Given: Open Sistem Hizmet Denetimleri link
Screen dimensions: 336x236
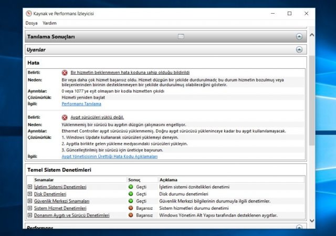Looking at the screenshot, I should [60, 208].
